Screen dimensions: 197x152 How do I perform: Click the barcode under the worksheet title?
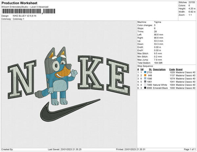29,11
